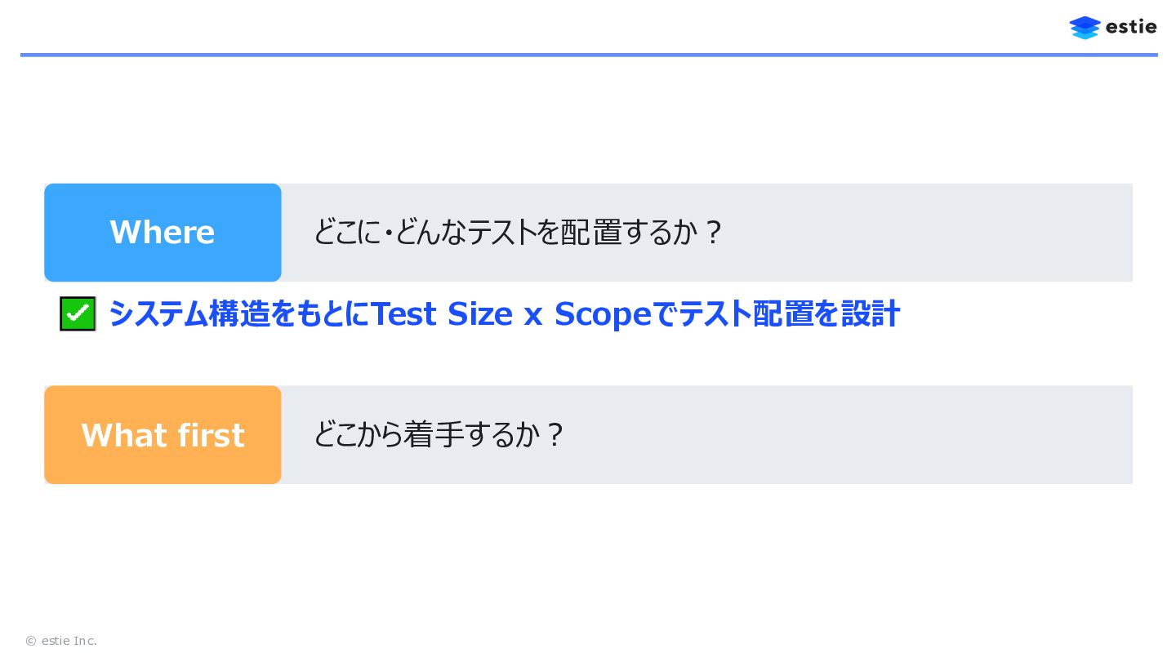Click the blue horizontal header line
1176x662 pixels.
(588, 55)
